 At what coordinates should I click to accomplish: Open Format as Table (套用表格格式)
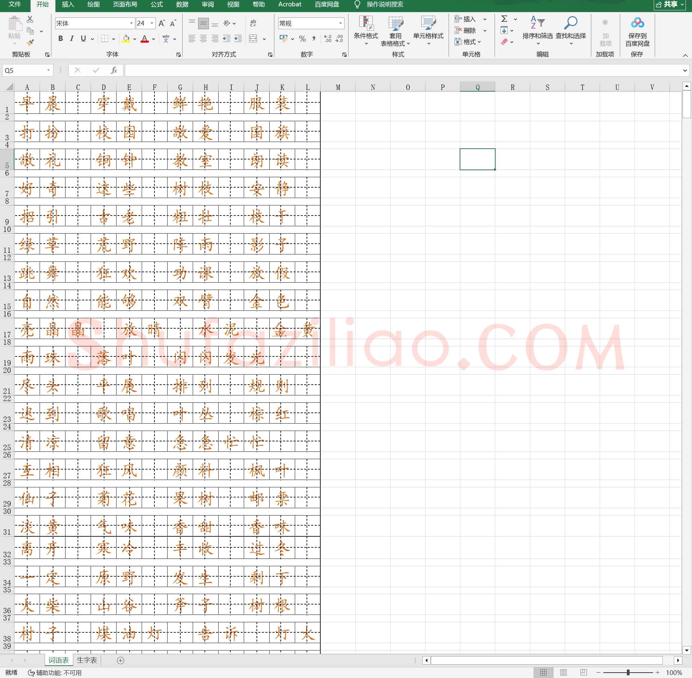[x=395, y=31]
